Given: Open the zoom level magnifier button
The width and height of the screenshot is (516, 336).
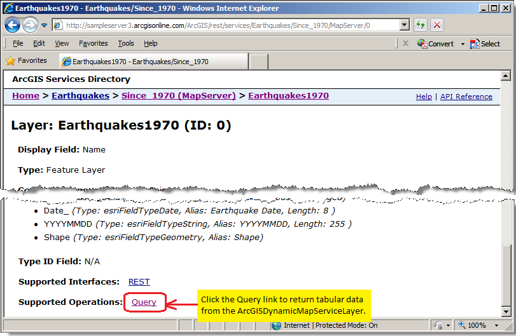Looking at the screenshot, I should (x=462, y=325).
